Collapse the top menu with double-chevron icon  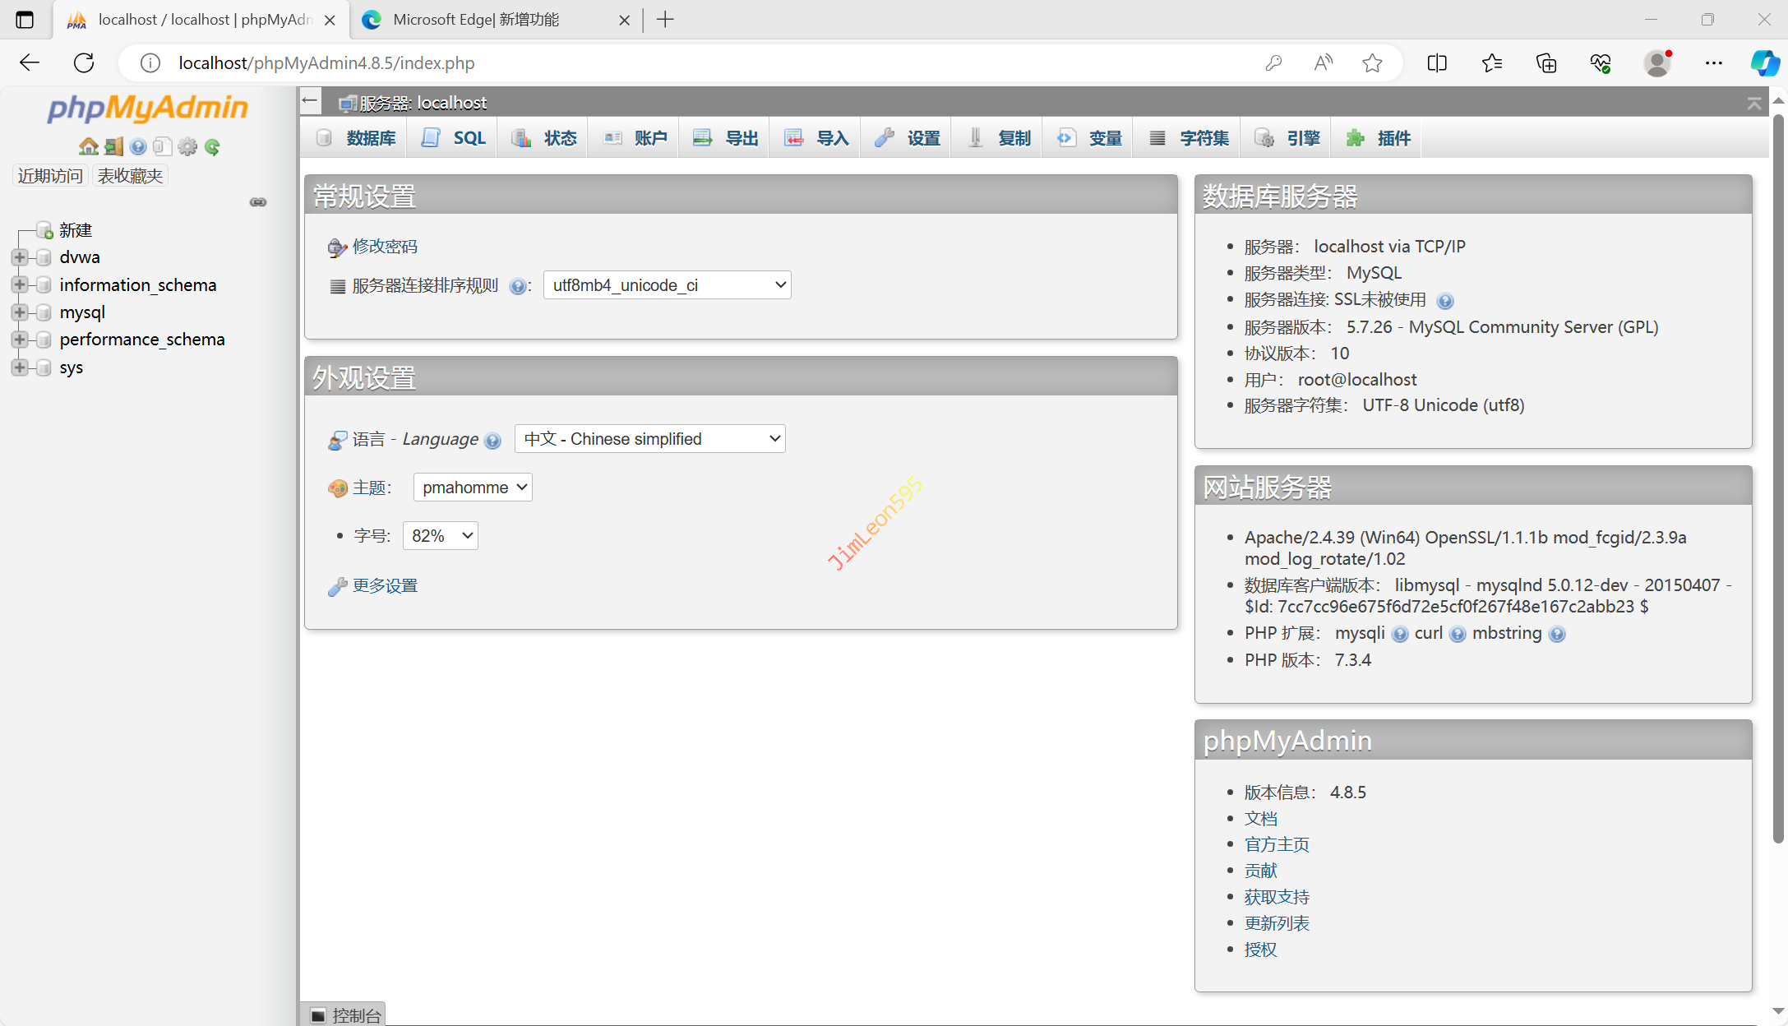click(x=1753, y=104)
